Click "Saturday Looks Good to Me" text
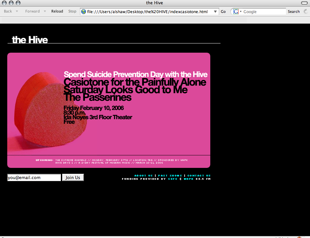Screen dimensions: 310x238 [x=125, y=90]
